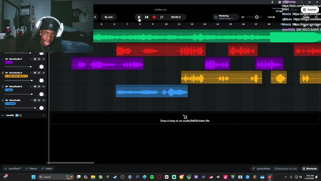Open the Effects tab
The image size is (321, 181).
pyautogui.click(x=31, y=169)
